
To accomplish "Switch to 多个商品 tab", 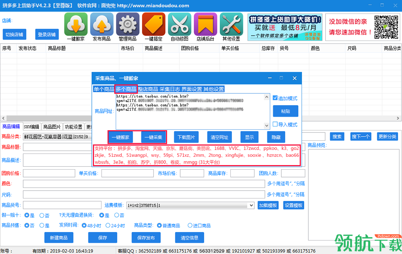I will [126, 89].
